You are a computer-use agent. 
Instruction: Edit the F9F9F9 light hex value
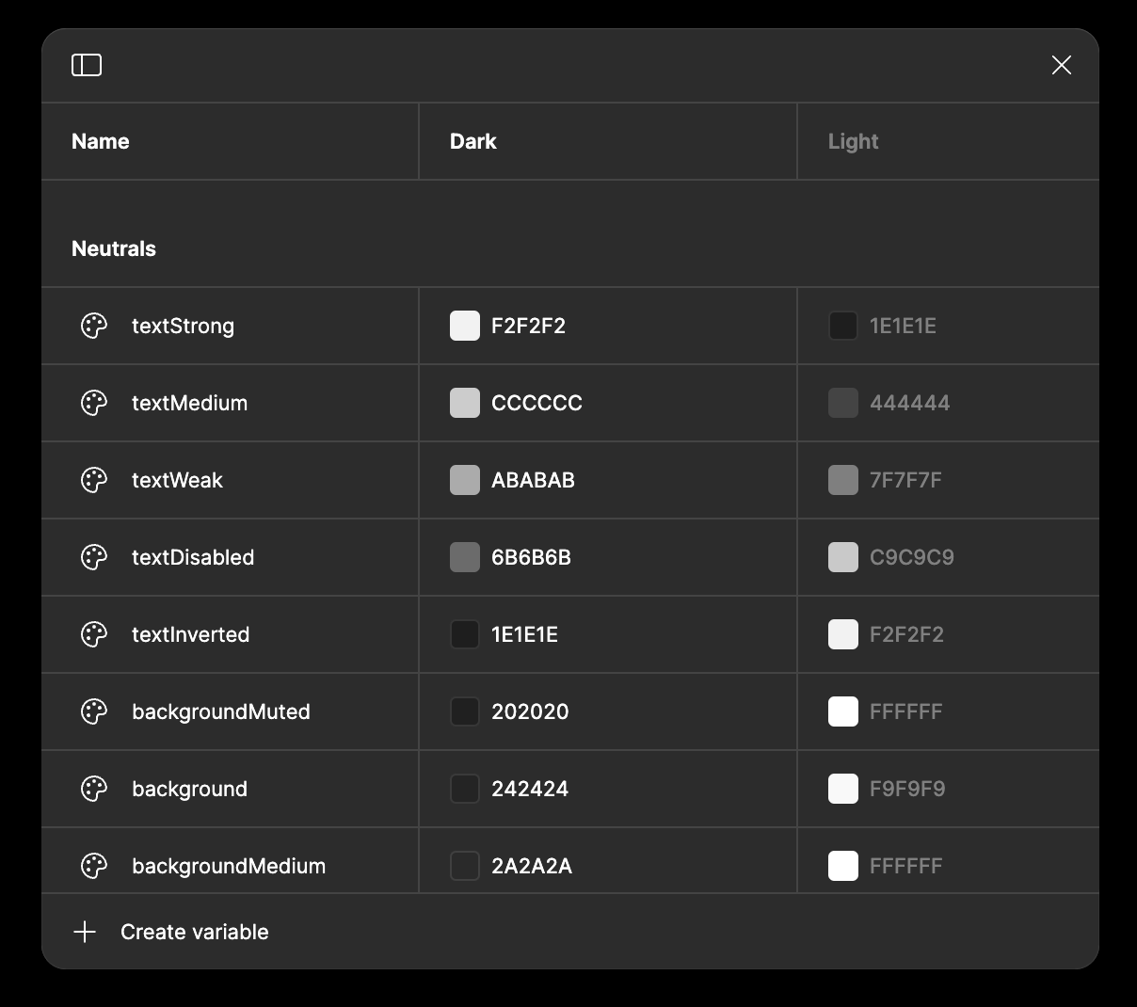click(x=907, y=789)
